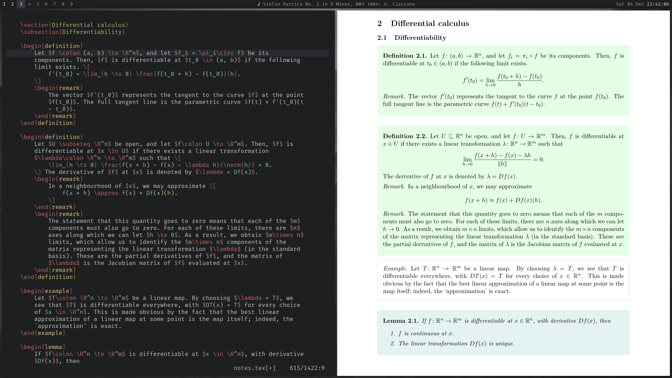The image size is (672, 378).
Task: Go to workspace 5 tag
Action: click(x=38, y=4)
